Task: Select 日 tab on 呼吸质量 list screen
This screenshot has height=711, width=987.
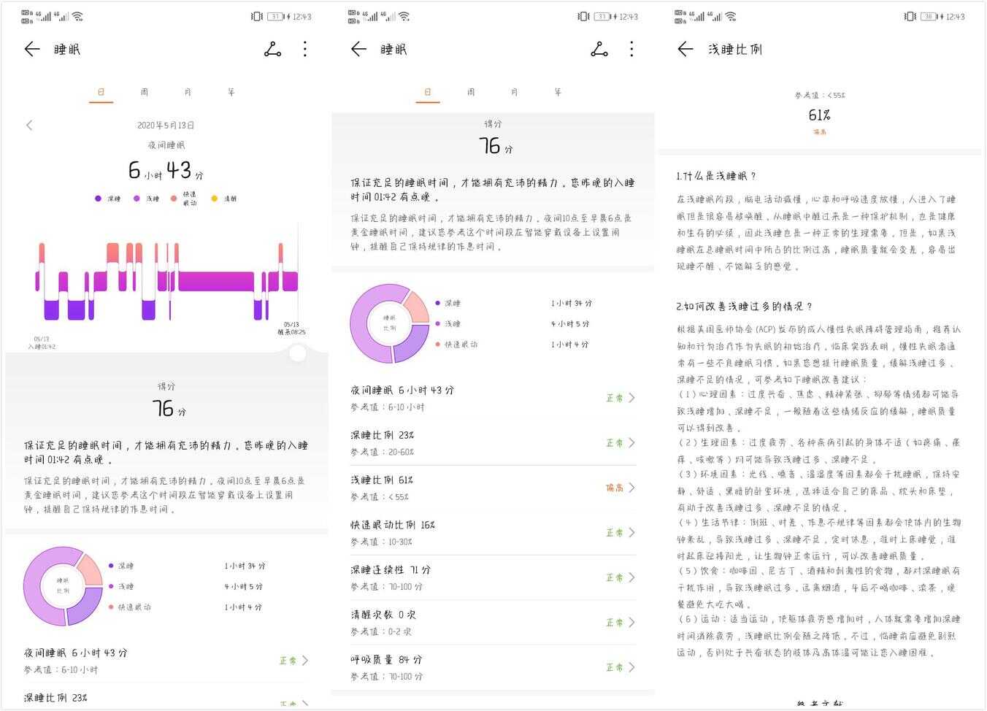Action: 428,93
